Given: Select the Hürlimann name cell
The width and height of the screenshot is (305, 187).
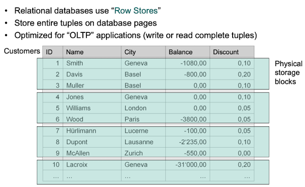Looking at the screenshot, I should 81,131.
